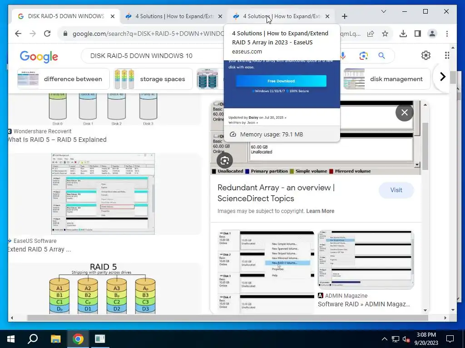Open the taskbar clock and date
This screenshot has height=348, width=465.
pyautogui.click(x=426, y=339)
